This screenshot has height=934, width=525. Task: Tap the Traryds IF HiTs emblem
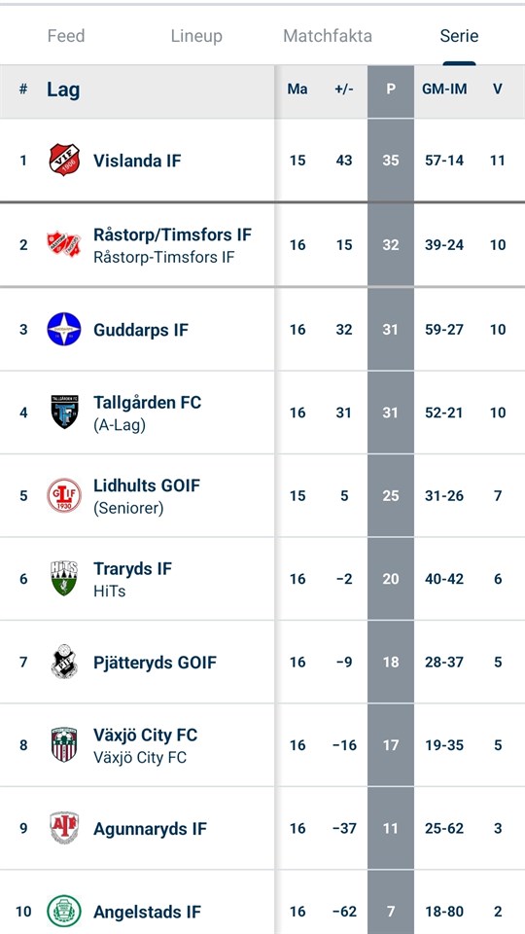tap(64, 578)
